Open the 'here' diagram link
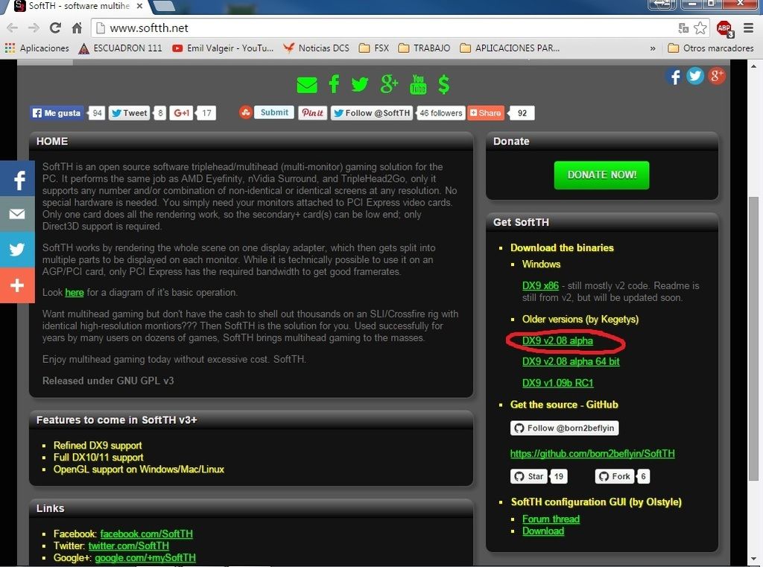 pyautogui.click(x=75, y=293)
